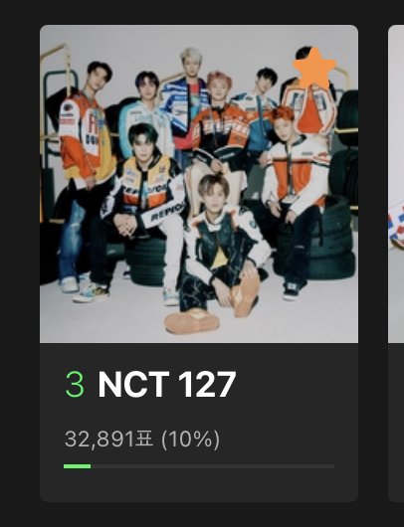Click the gray unfilled progress bar track
Image resolution: width=404 pixels, height=527 pixels.
[213, 466]
